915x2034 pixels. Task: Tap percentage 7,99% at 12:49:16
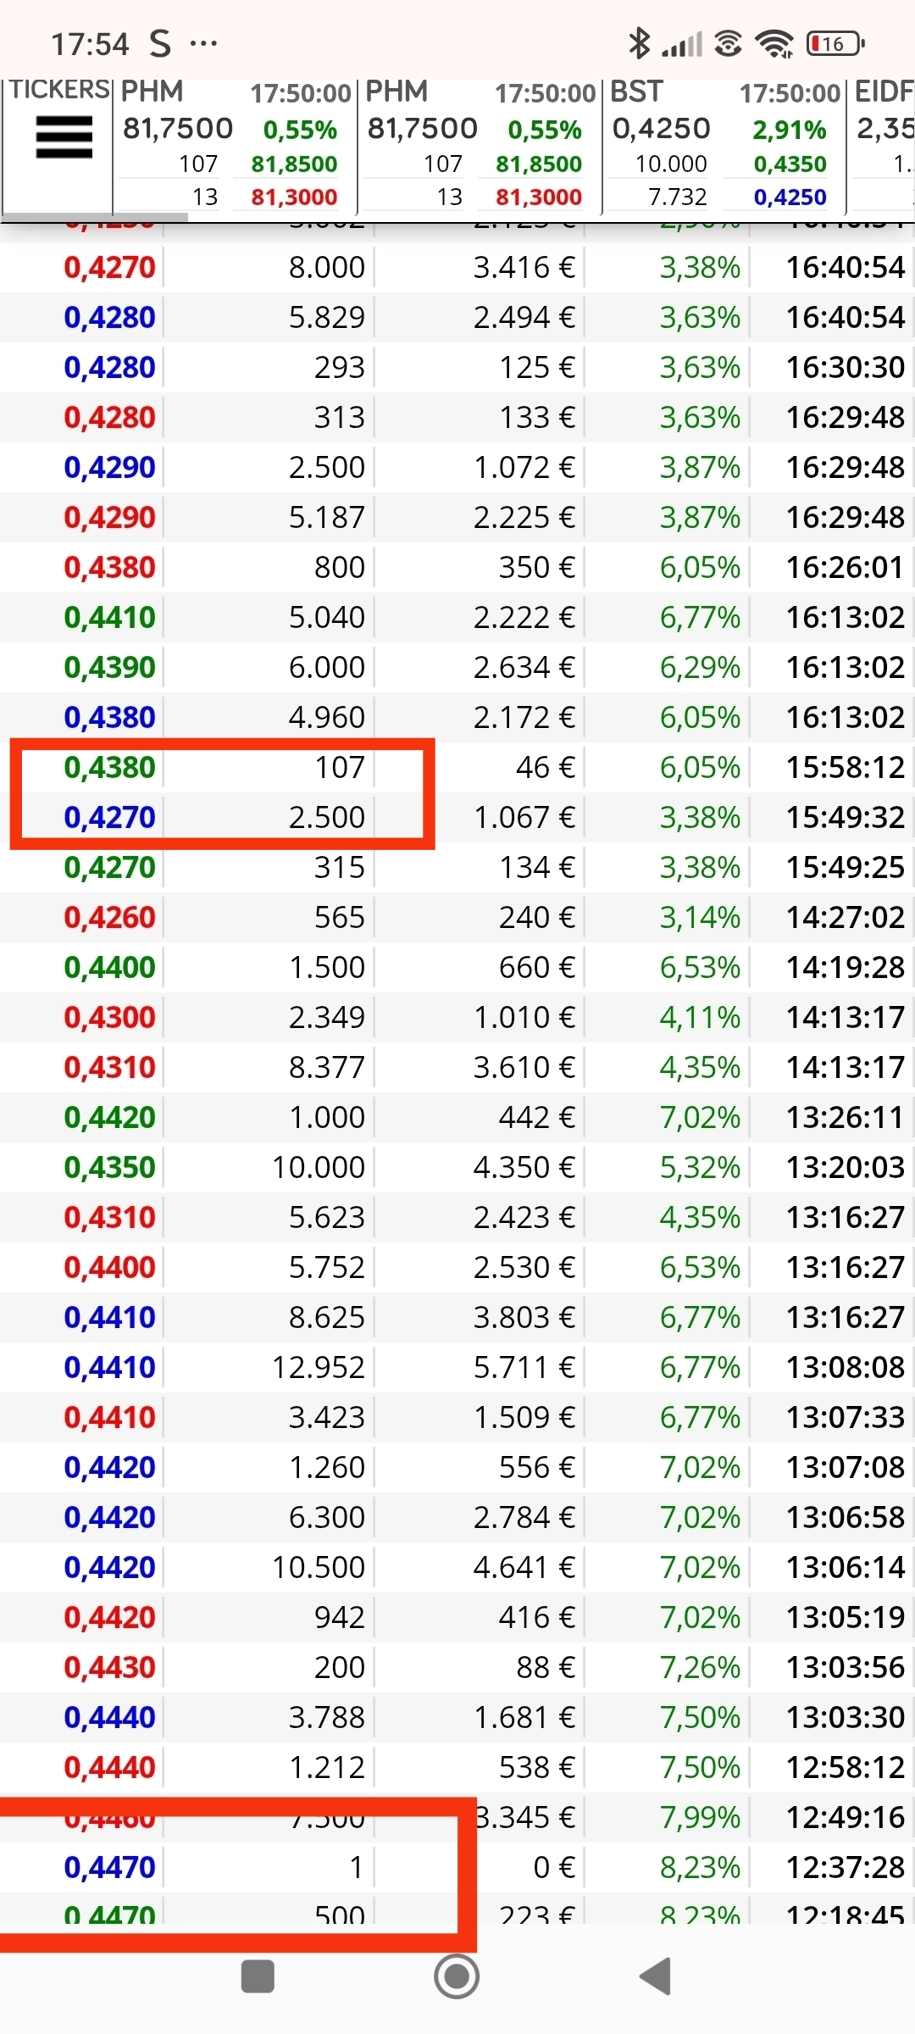pos(700,1817)
